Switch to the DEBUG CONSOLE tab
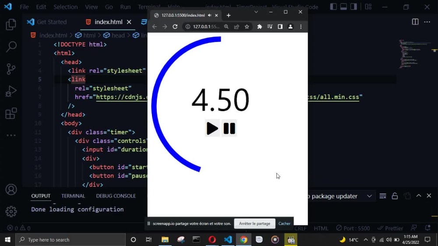Image resolution: width=438 pixels, height=246 pixels. 116,196
